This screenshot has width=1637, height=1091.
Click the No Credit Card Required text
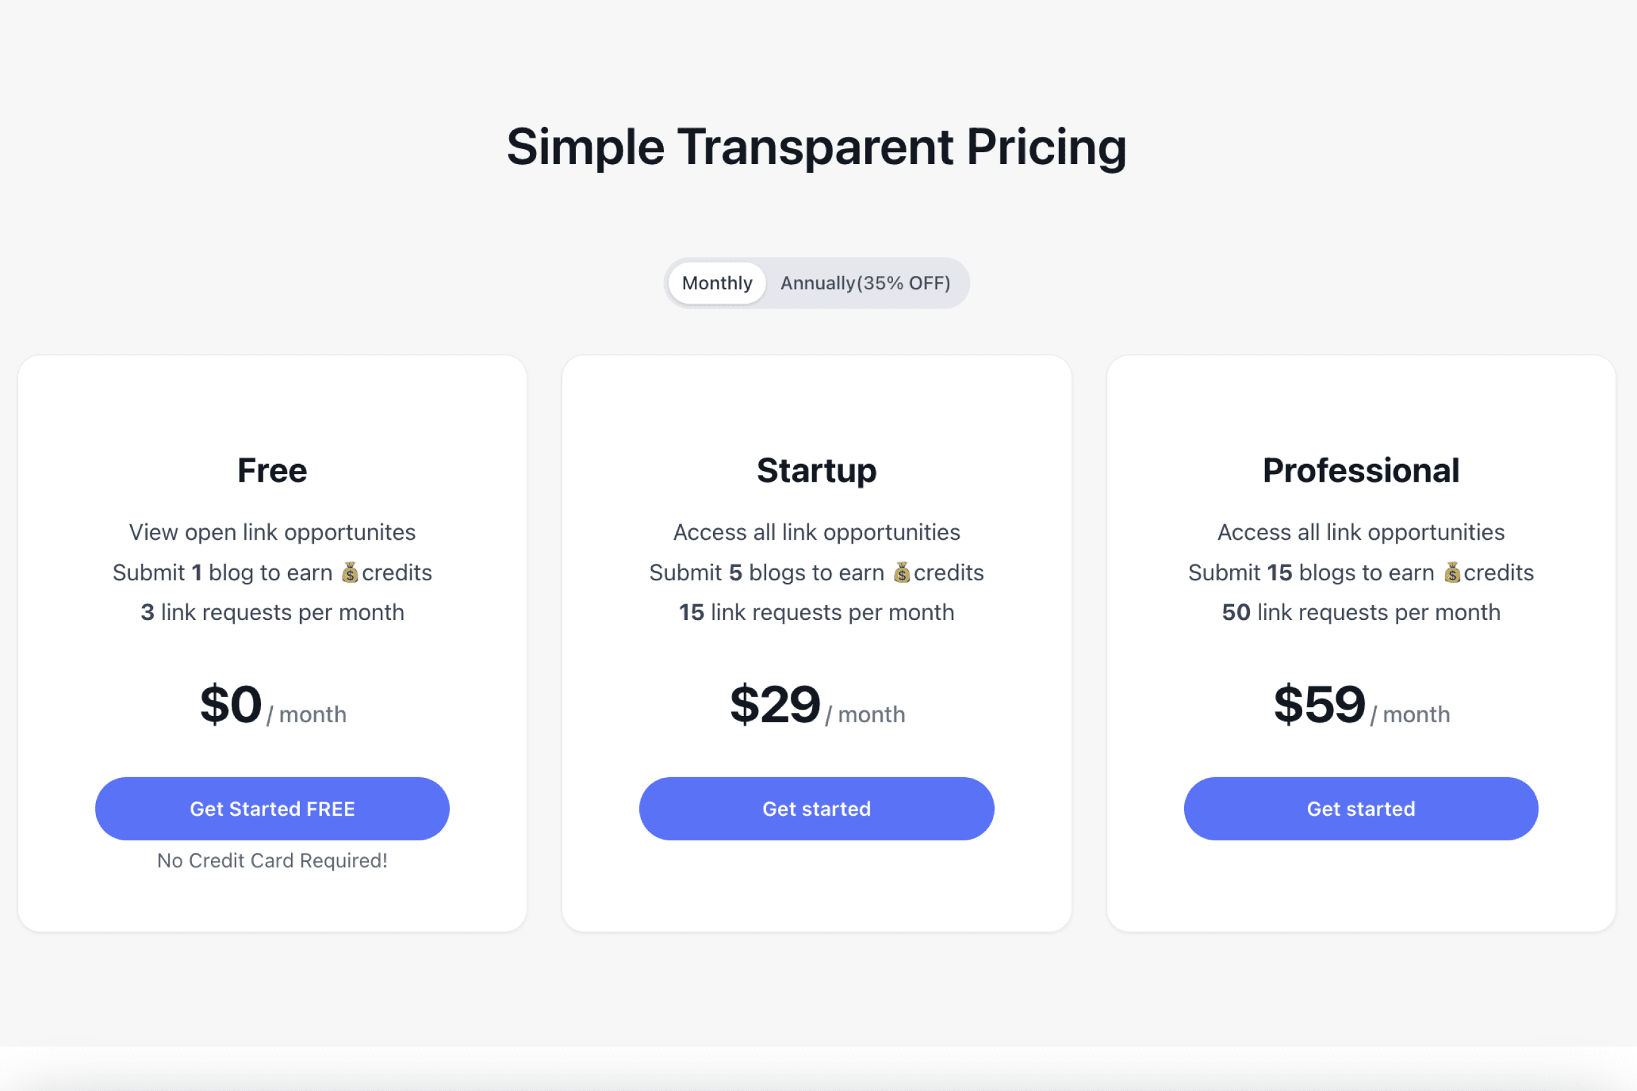pyautogui.click(x=272, y=860)
